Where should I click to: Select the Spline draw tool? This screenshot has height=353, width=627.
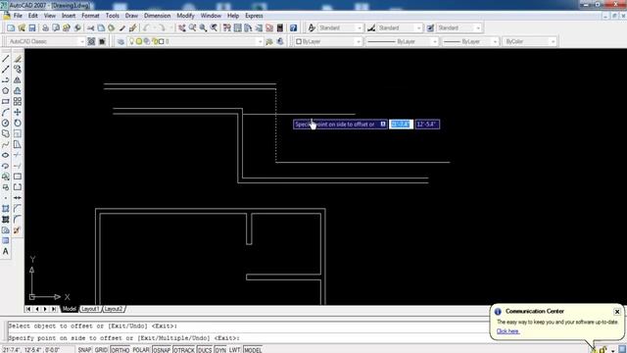[x=6, y=144]
